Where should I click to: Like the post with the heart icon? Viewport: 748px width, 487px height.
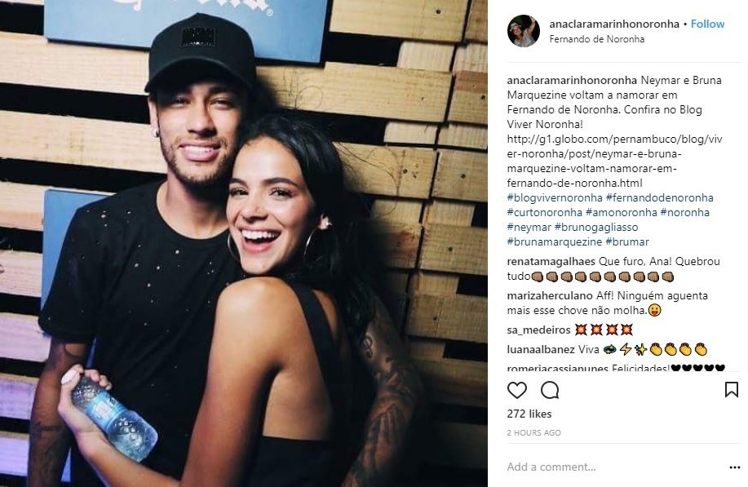[x=516, y=390]
